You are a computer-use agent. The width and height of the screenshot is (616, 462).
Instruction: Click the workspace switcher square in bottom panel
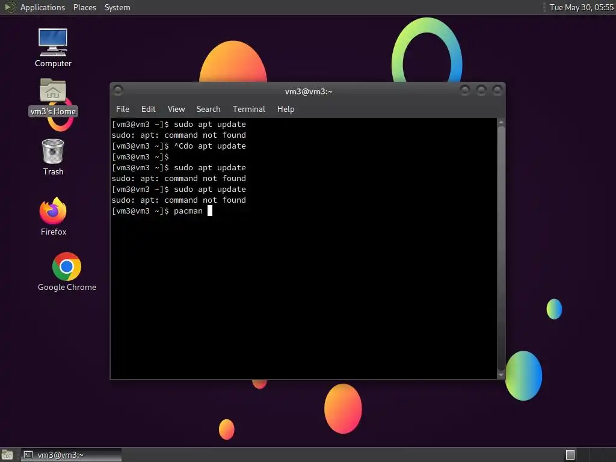[570, 455]
